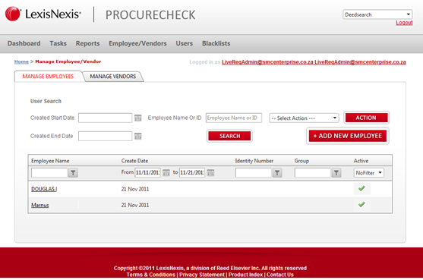Image resolution: width=423 pixels, height=280 pixels.
Task: Open the Employee/Vendors menu
Action: point(137,43)
